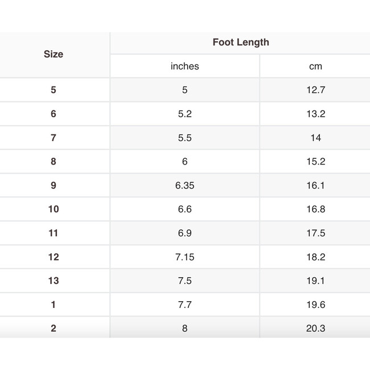Viewport: 370px width, 370px height.
Task: Select the 16.8 cm cell
Action: [x=315, y=209]
